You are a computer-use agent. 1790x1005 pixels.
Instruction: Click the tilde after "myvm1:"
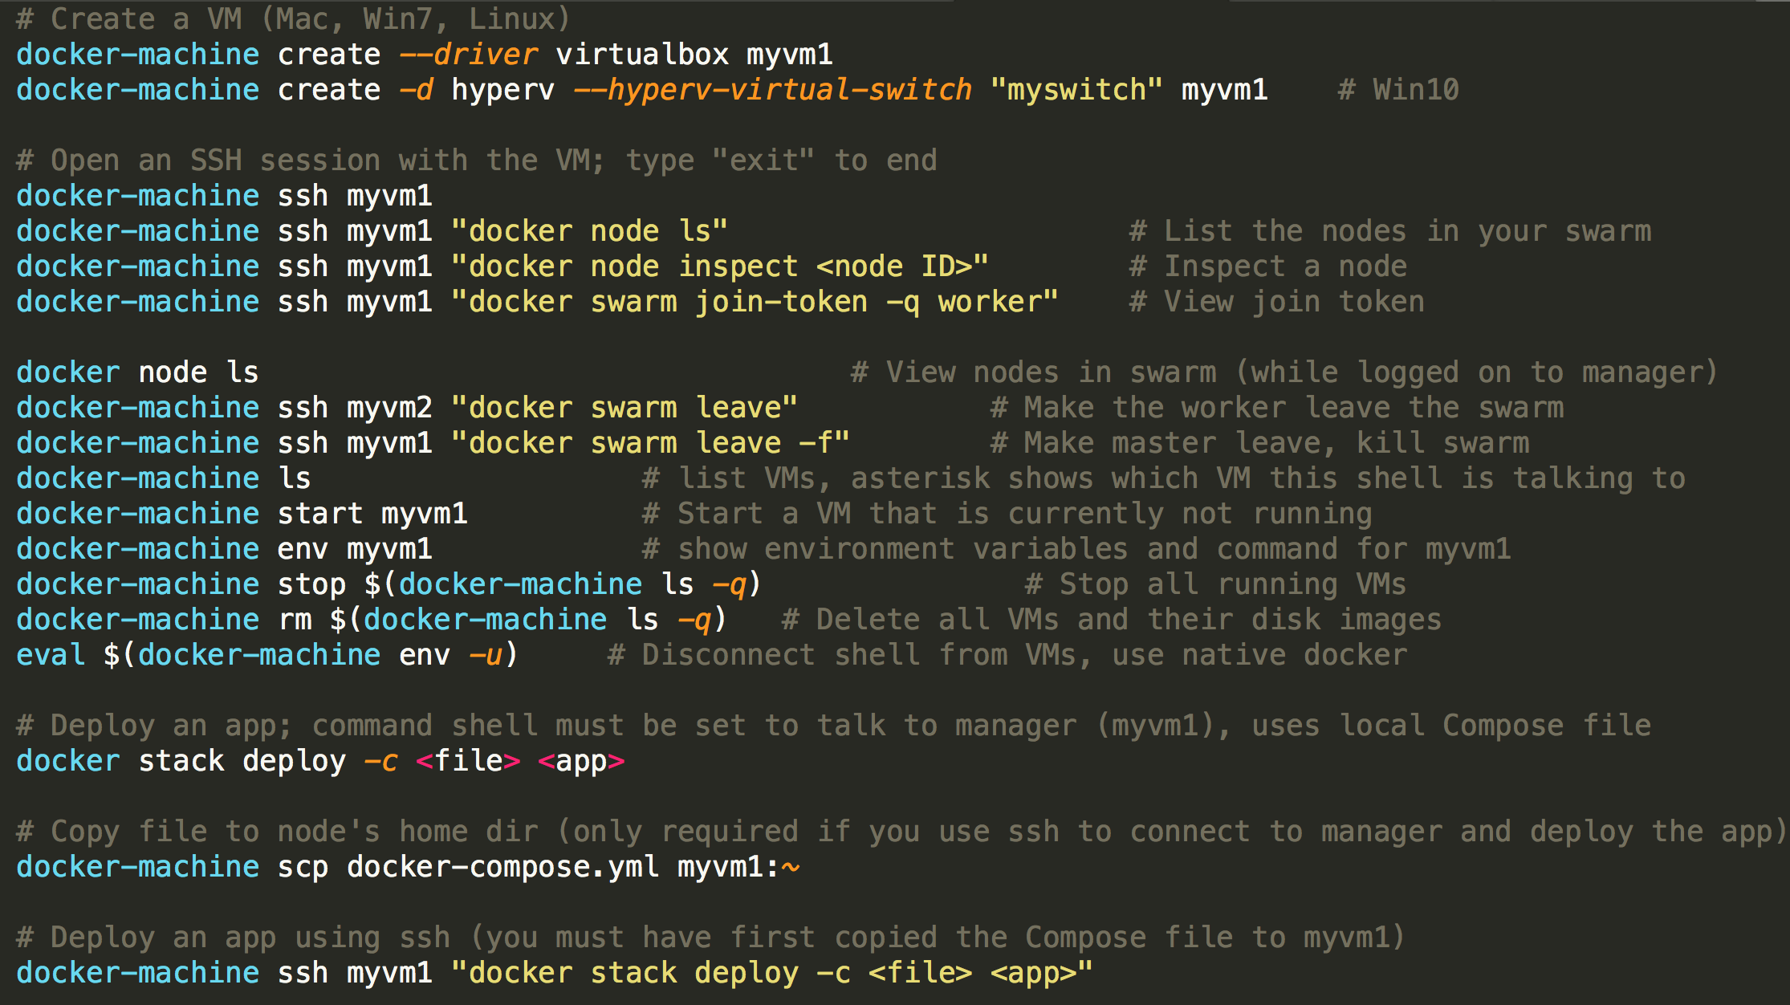791,867
